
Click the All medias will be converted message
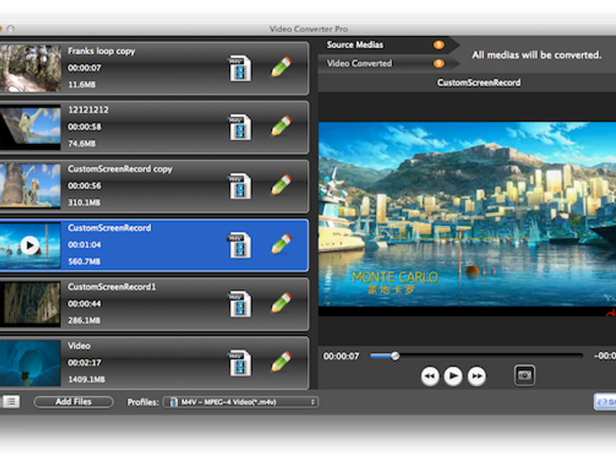pyautogui.click(x=537, y=55)
